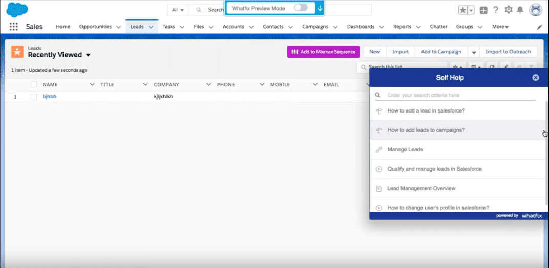Open the global actions plus icon
This screenshot has width=549, height=268.
(483, 10)
